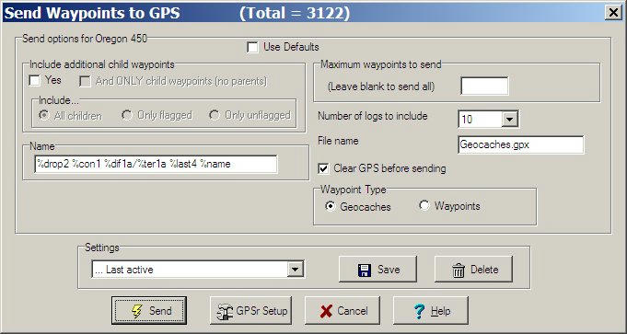Viewport: 627px width, 334px height.
Task: Check Yes to include child waypoints
Action: [x=35, y=81]
